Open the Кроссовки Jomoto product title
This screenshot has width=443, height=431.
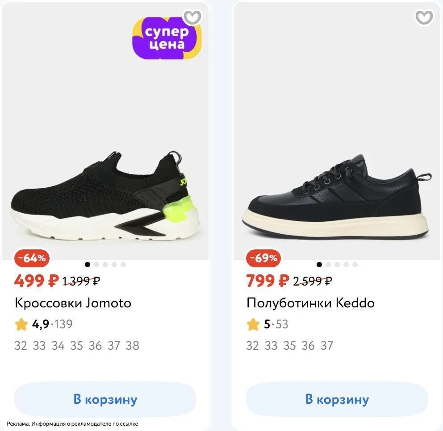point(73,303)
